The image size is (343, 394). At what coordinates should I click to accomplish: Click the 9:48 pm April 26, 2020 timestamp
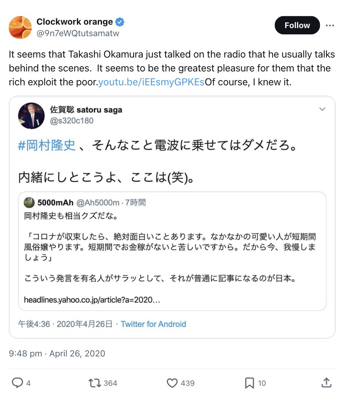click(57, 353)
